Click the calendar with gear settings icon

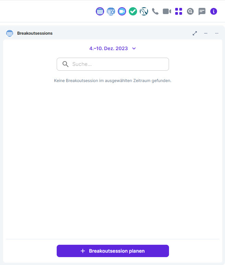pyautogui.click(x=111, y=11)
